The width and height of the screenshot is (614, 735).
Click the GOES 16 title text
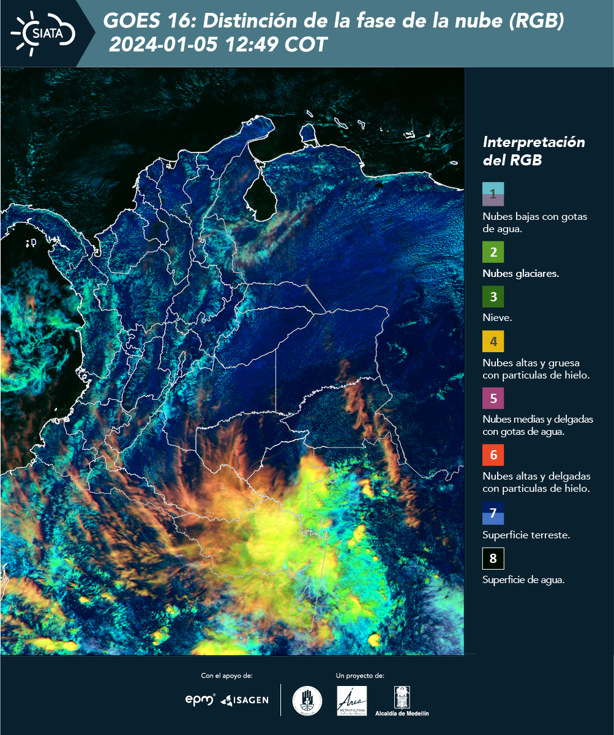point(334,21)
